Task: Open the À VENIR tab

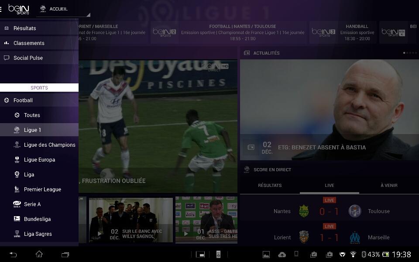Action: click(x=388, y=185)
